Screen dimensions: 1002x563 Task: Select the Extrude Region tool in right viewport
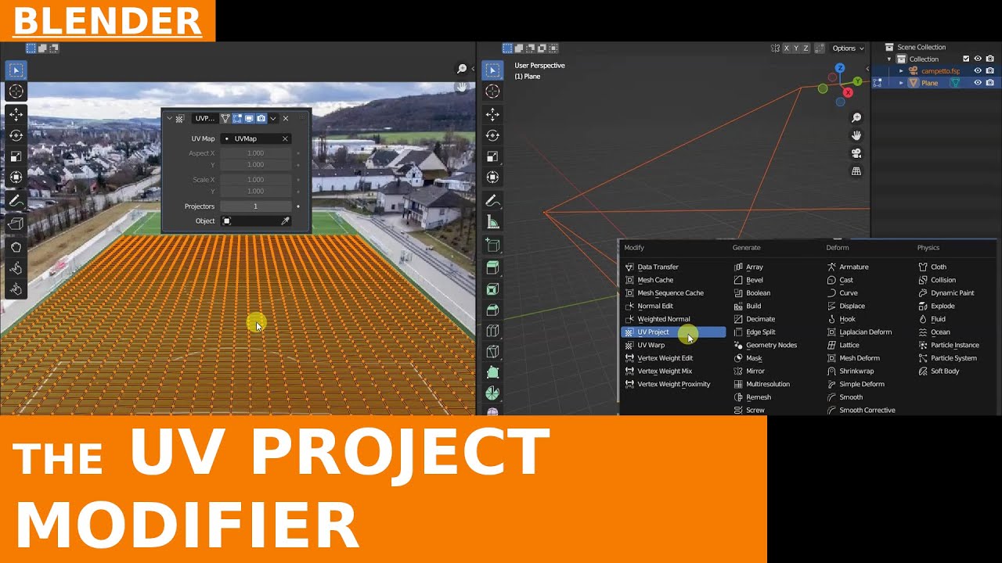[492, 268]
